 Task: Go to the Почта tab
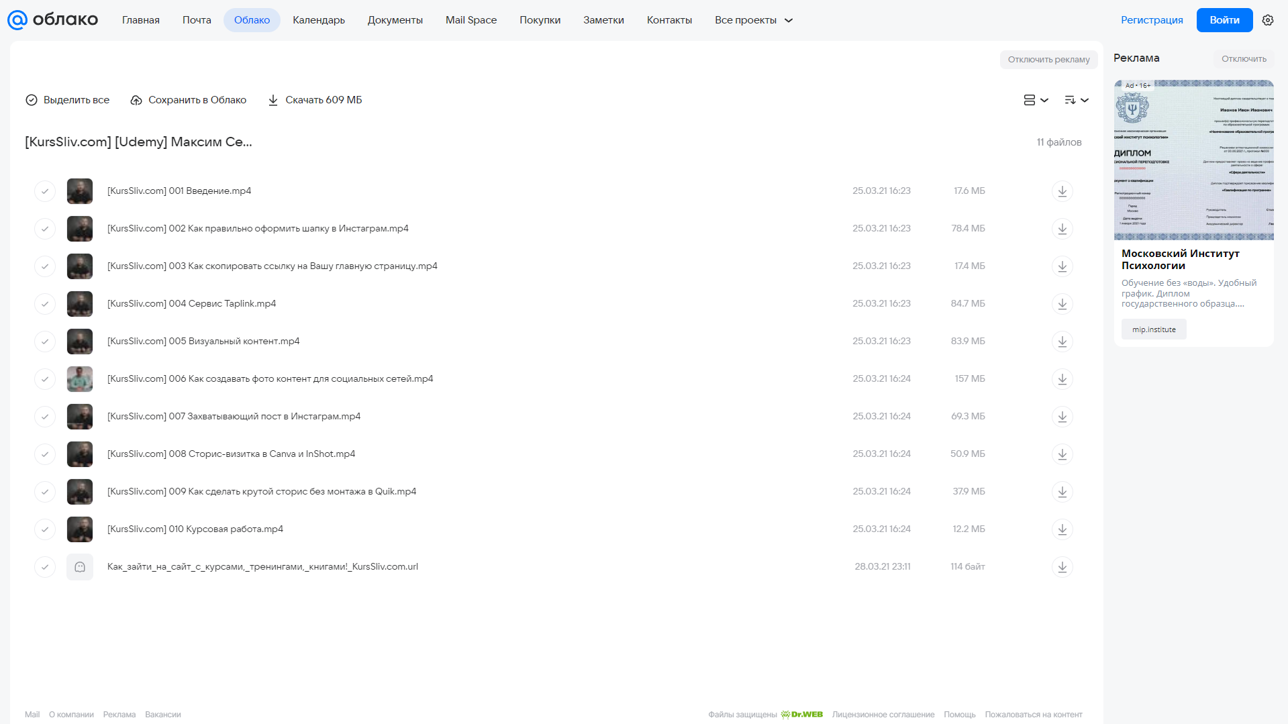coord(197,20)
